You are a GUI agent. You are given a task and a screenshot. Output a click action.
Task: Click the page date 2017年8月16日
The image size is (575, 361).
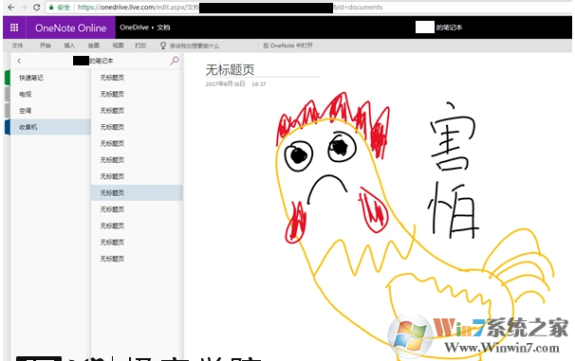click(225, 84)
